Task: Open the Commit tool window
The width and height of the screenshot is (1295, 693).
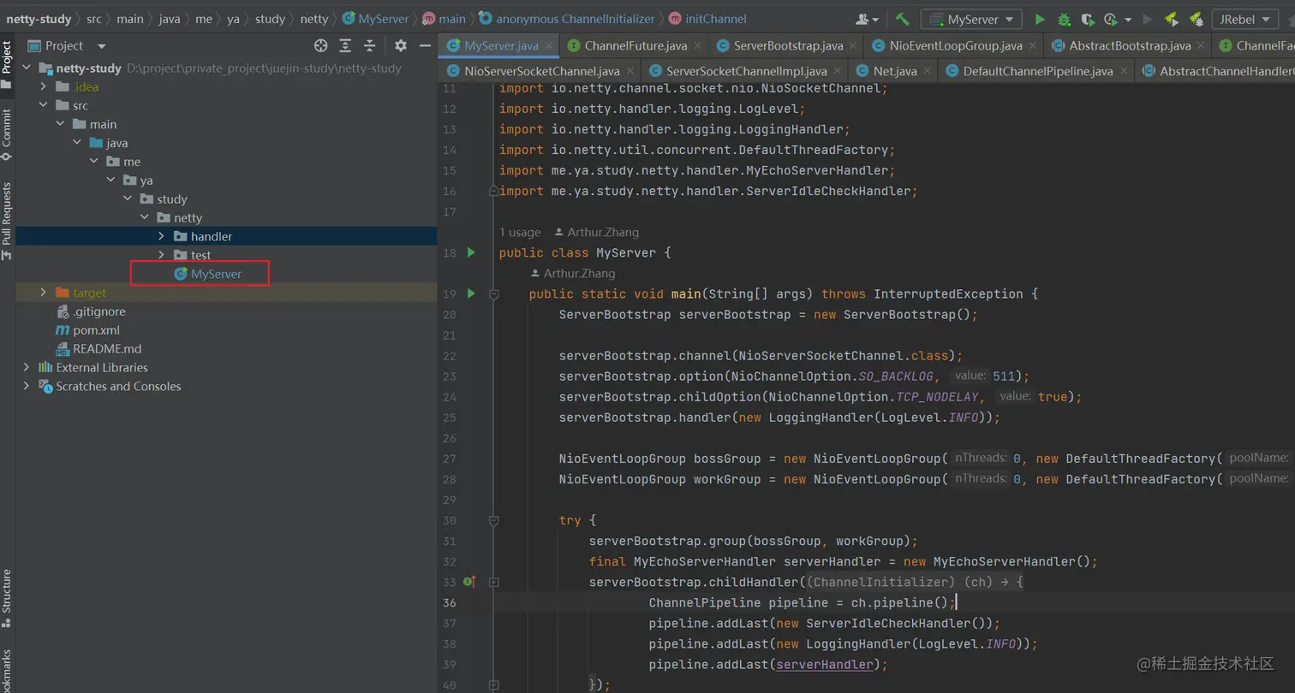Action: point(7,134)
